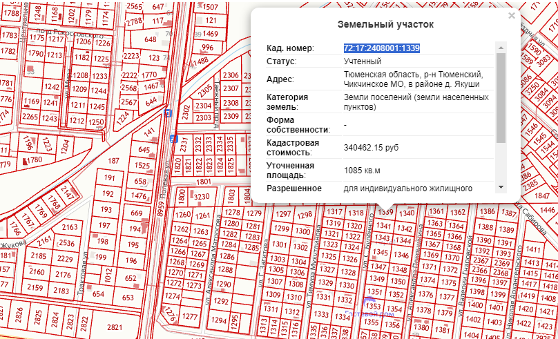Click the ул. Николая Архангельского street label
Screen dimensions: 558x339
tap(514, 291)
